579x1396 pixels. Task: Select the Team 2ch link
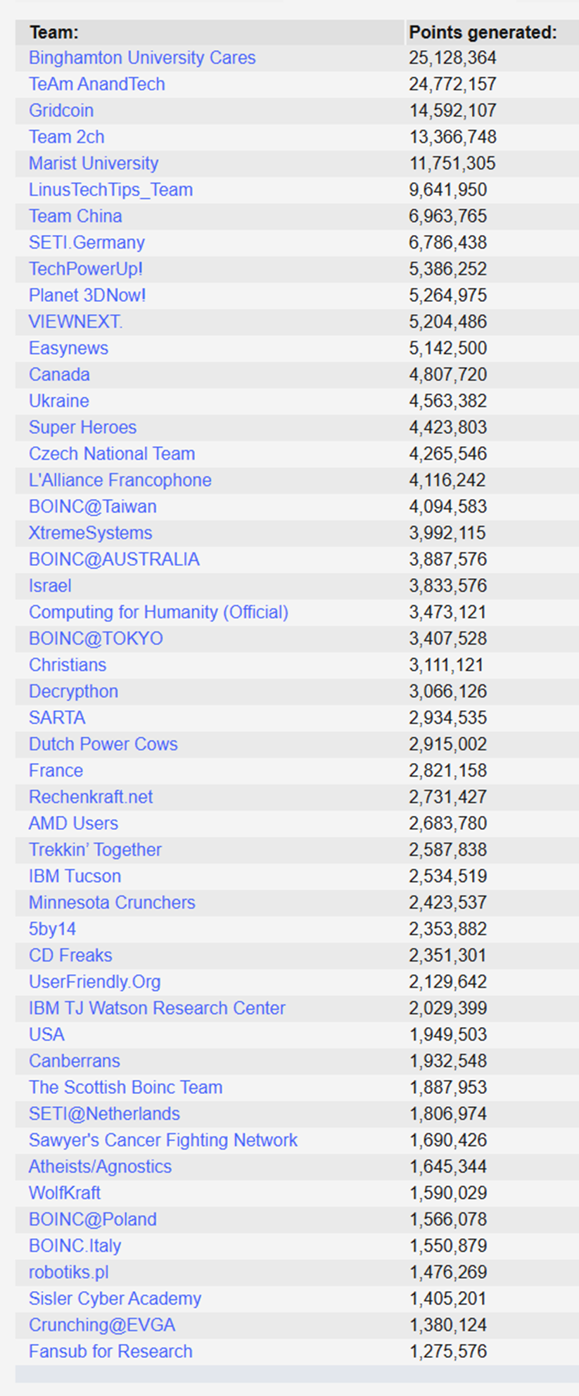67,137
